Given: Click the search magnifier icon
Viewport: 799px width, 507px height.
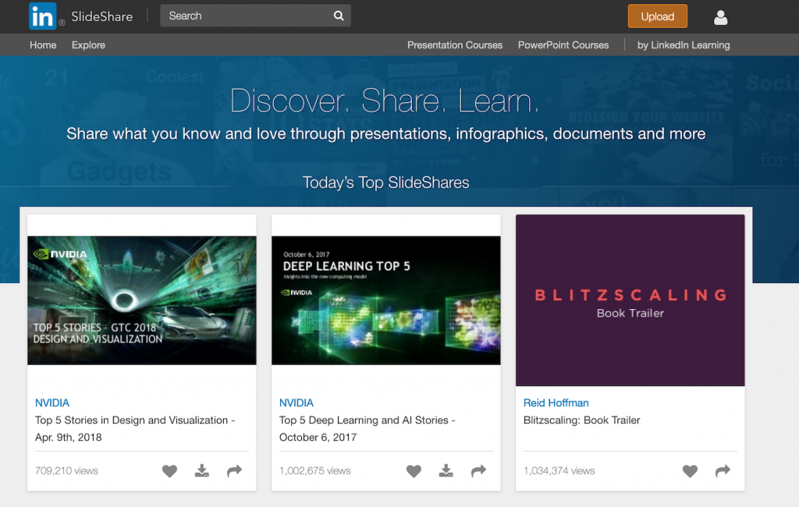Looking at the screenshot, I should [339, 16].
